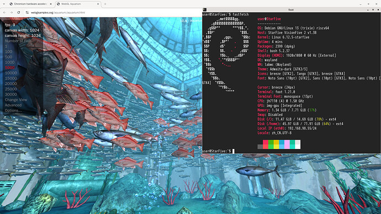Click the yellow color block in terminal palette
Image resolution: width=381 pixels, height=214 pixels.
click(276, 145)
